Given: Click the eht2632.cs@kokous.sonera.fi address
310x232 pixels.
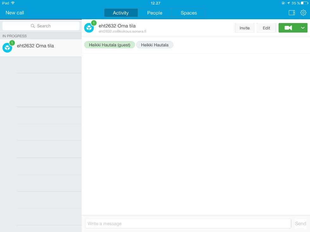Looking at the screenshot, I should 122,31.
